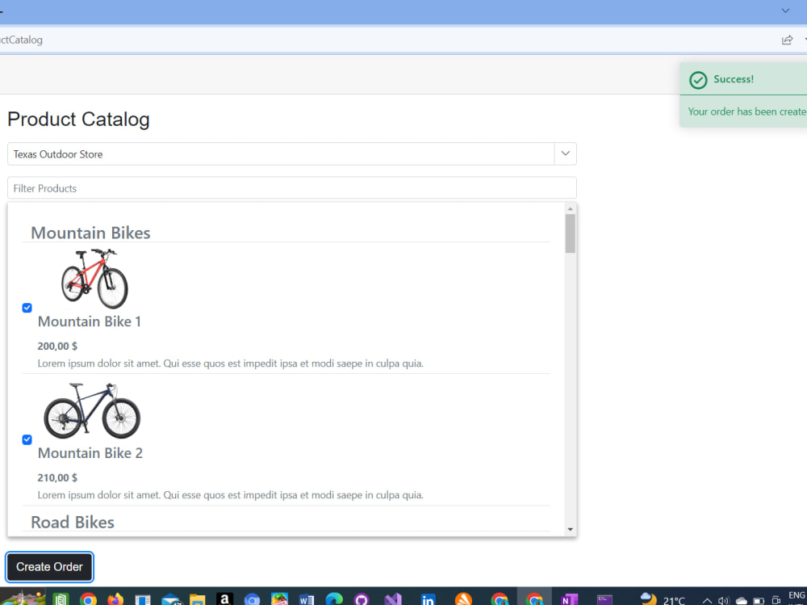The width and height of the screenshot is (807, 605).
Task: Open the Amazon icon in the taskbar
Action: [224, 599]
